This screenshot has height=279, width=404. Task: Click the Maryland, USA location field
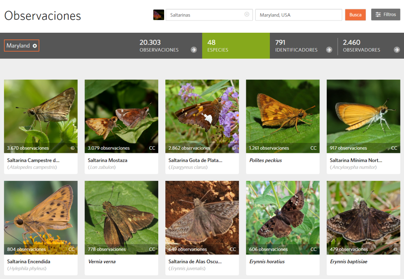click(x=298, y=15)
